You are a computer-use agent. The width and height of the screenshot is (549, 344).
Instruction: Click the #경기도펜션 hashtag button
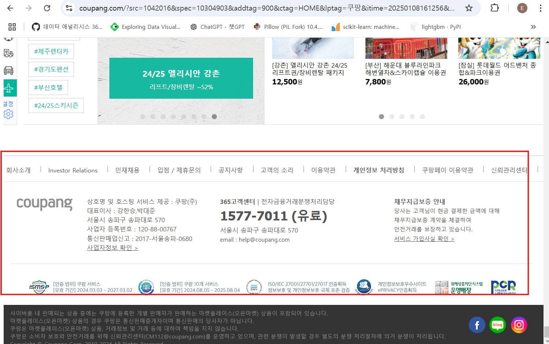point(51,69)
